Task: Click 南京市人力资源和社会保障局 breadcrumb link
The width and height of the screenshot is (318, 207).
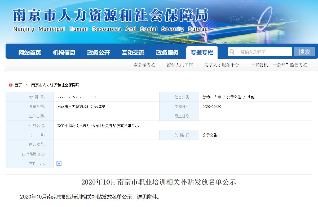Action: 55,85
